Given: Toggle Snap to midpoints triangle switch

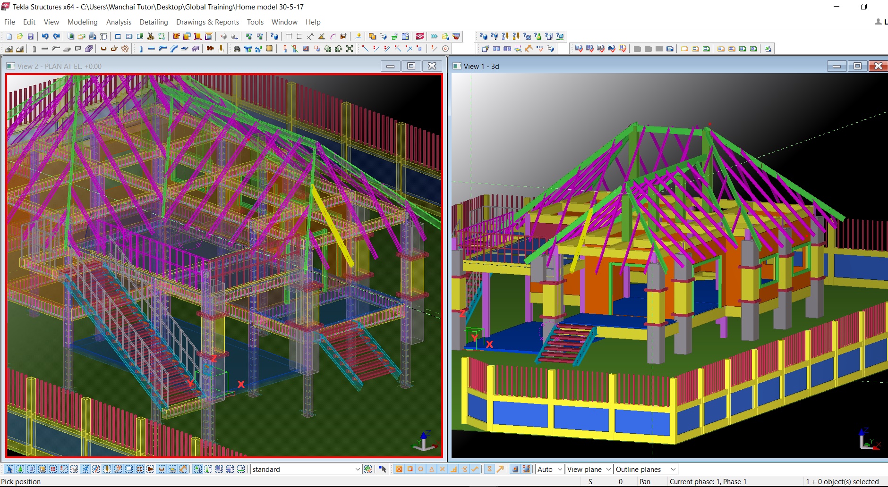Looking at the screenshot, I should (432, 469).
